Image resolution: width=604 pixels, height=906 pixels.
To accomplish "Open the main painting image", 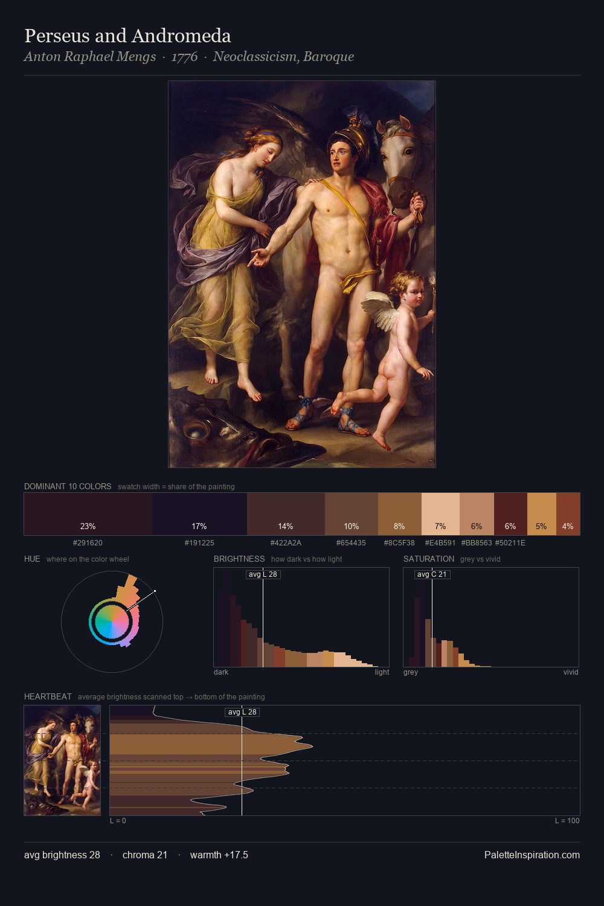I will coord(302,274).
